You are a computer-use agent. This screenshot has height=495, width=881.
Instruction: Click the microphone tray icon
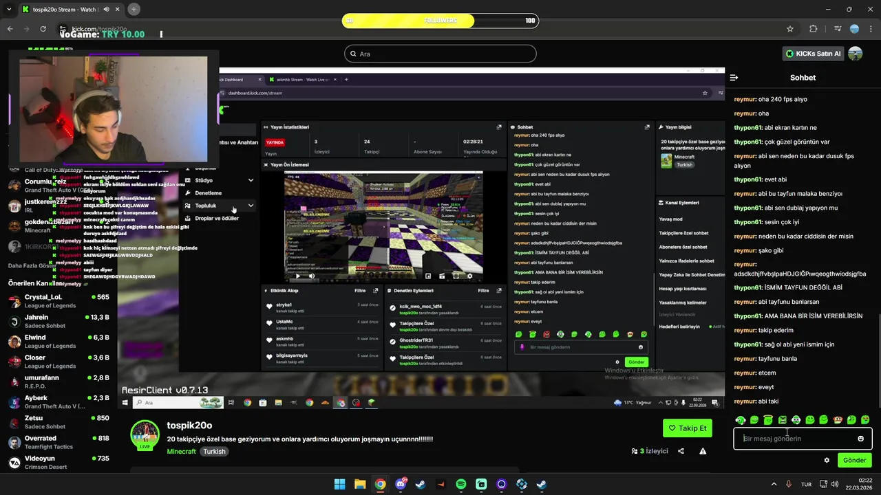pyautogui.click(x=789, y=484)
